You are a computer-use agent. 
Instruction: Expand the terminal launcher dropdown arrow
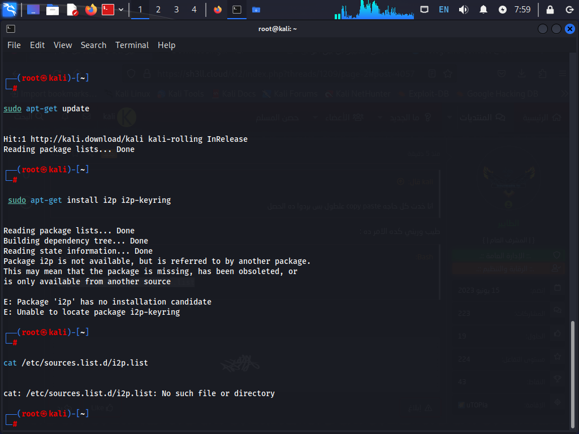point(121,10)
